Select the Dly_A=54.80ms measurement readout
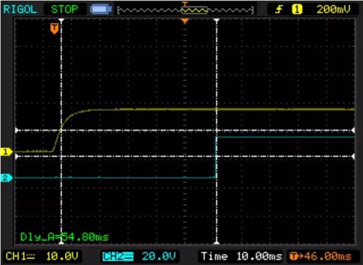Screen dimensions: 363x265 coord(64,236)
